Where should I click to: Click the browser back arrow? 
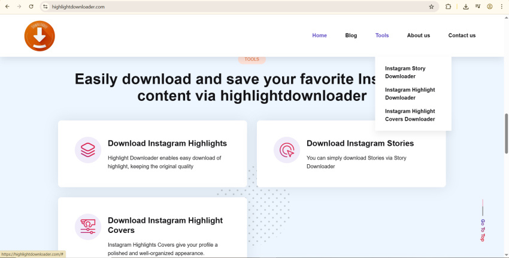point(7,7)
